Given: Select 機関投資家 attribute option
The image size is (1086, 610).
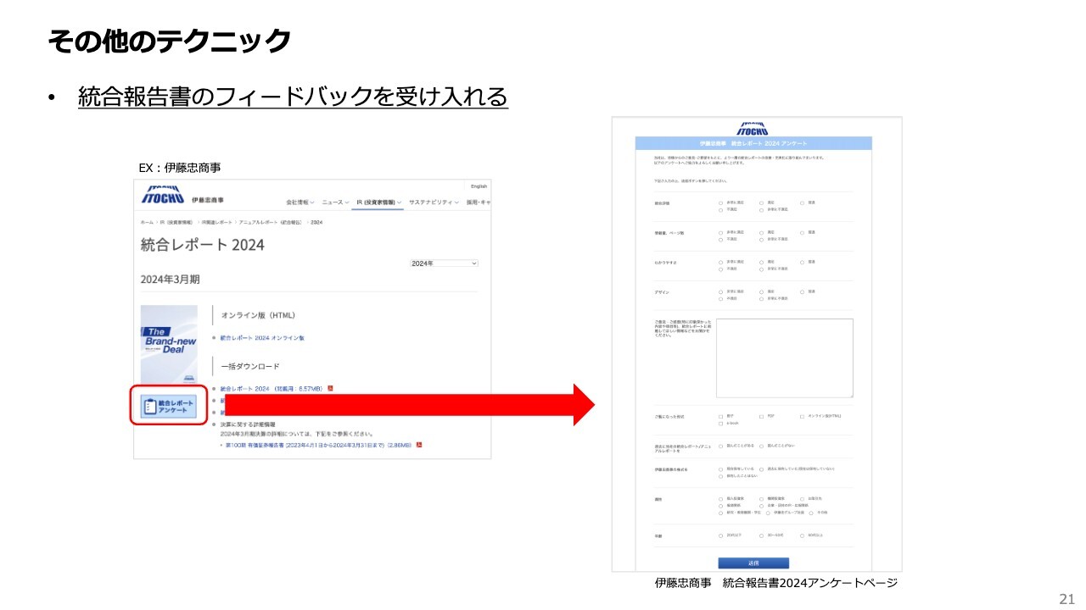Looking at the screenshot, I should coord(761,499).
